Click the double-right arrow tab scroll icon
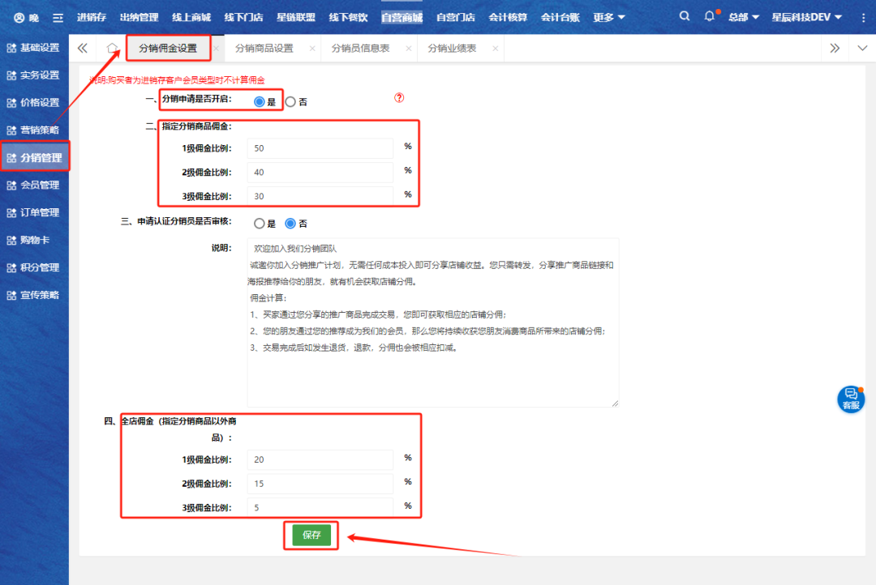This screenshot has height=585, width=876. [835, 49]
